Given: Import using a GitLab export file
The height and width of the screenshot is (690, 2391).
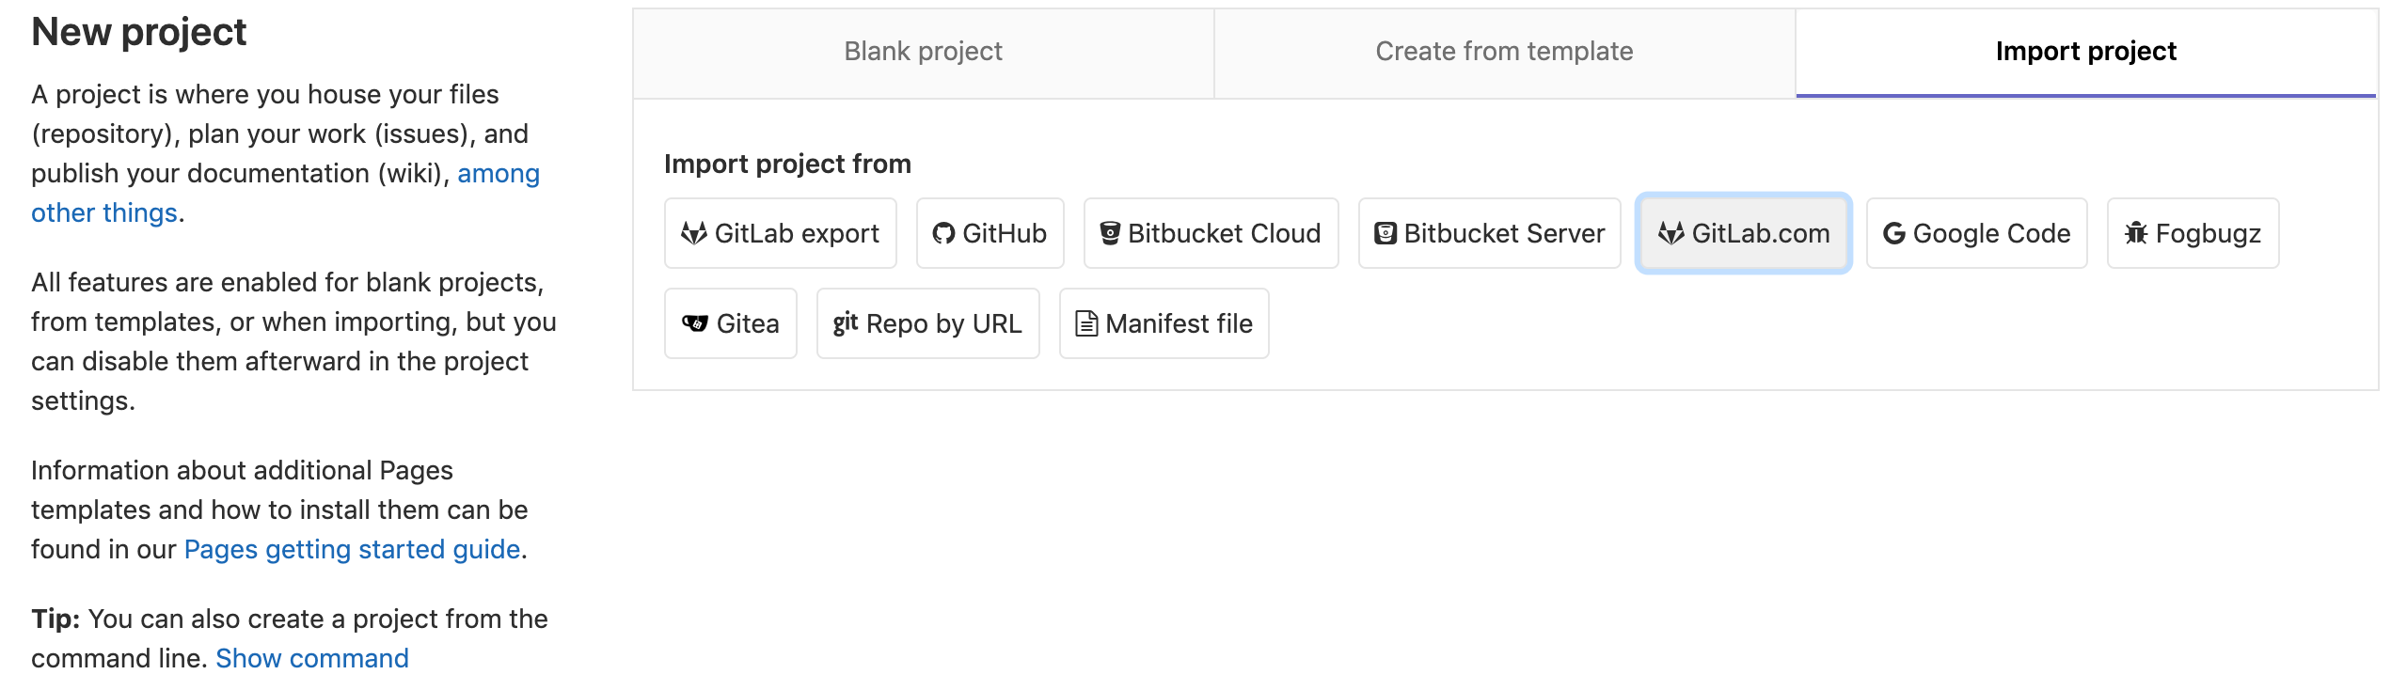Looking at the screenshot, I should [780, 233].
